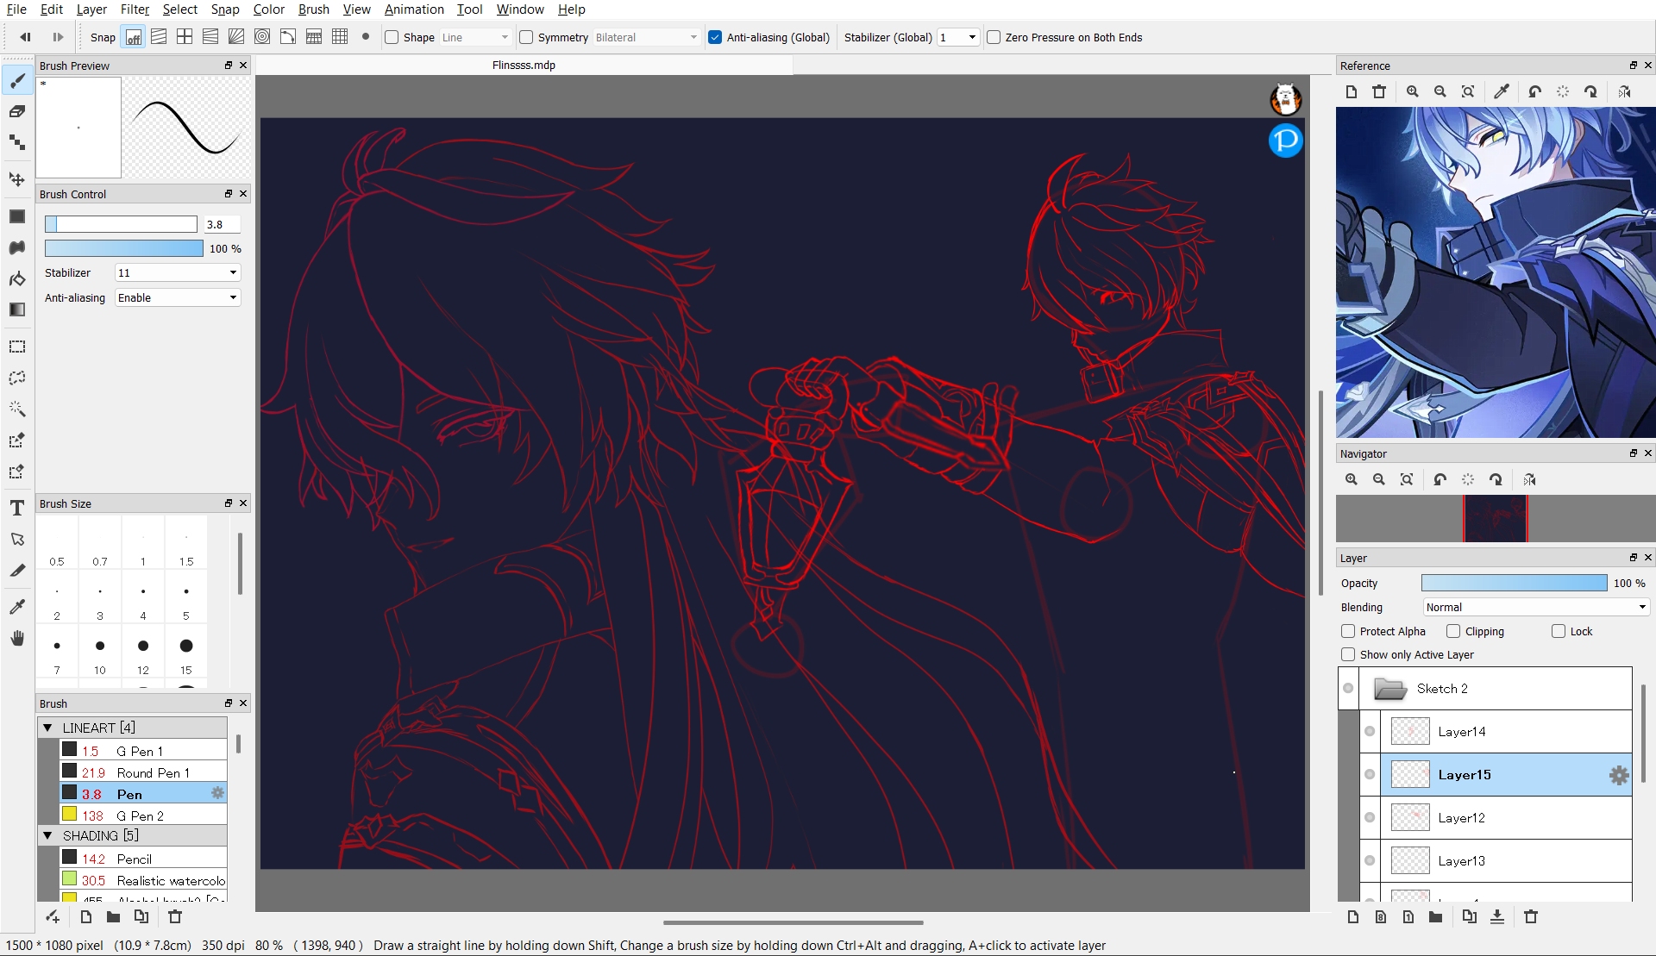Select the Eyedropper tool in left toolbar
The width and height of the screenshot is (1656, 956).
16,607
